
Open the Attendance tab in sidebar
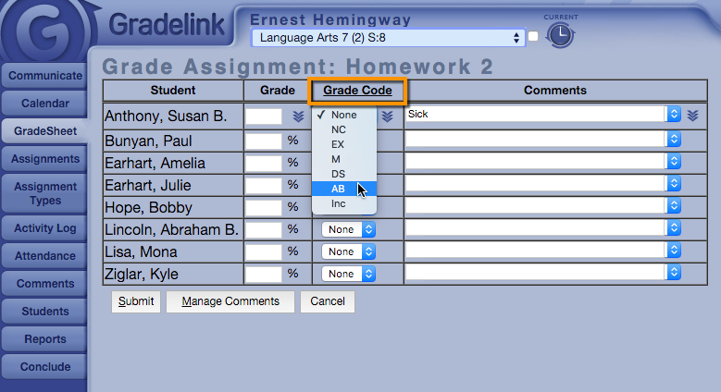[x=44, y=256]
